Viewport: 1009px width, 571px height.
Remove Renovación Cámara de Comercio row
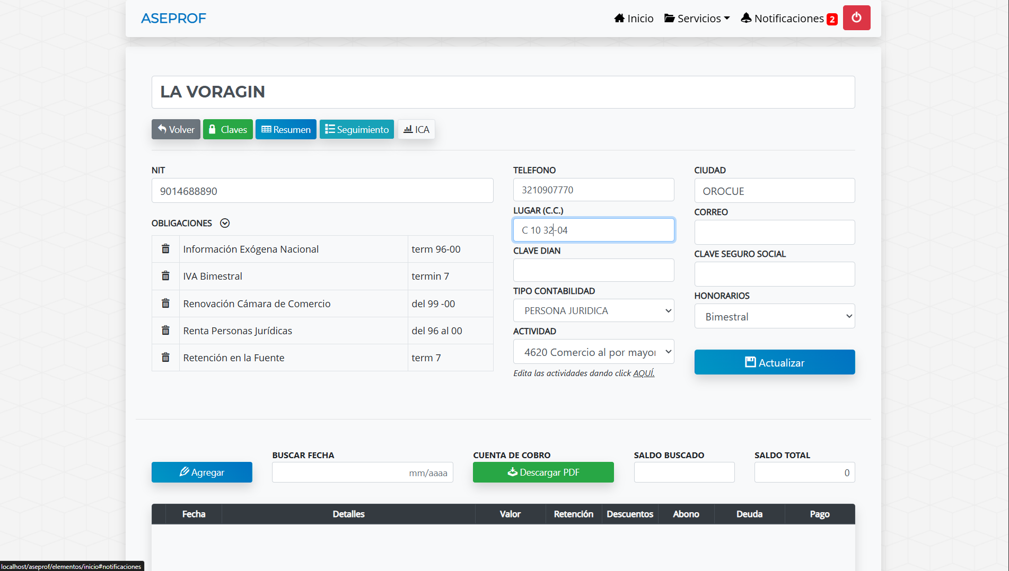point(165,304)
